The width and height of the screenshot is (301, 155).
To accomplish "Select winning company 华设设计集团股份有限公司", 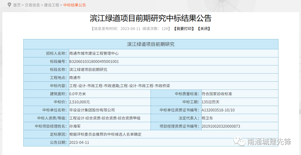I will pyautogui.click(x=92, y=110).
